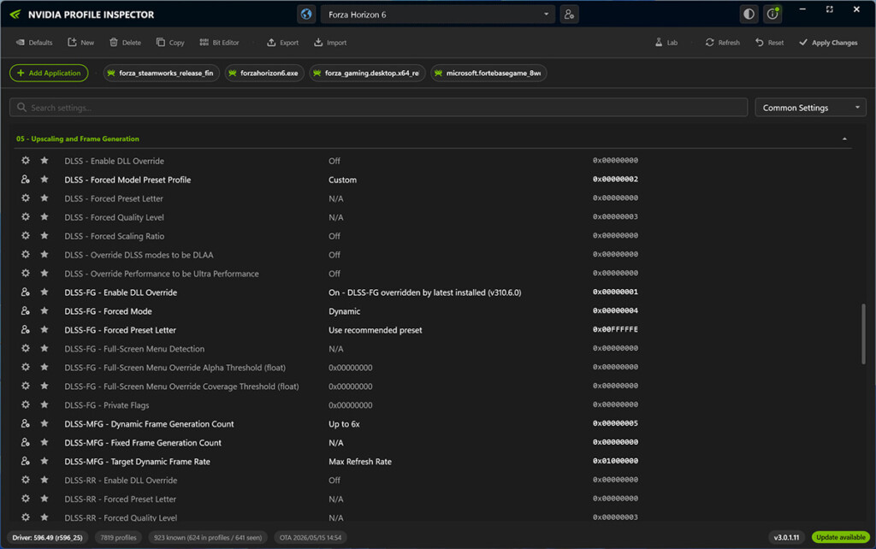Select the microsoft.fortebasegame_8w application chip

[x=488, y=74]
